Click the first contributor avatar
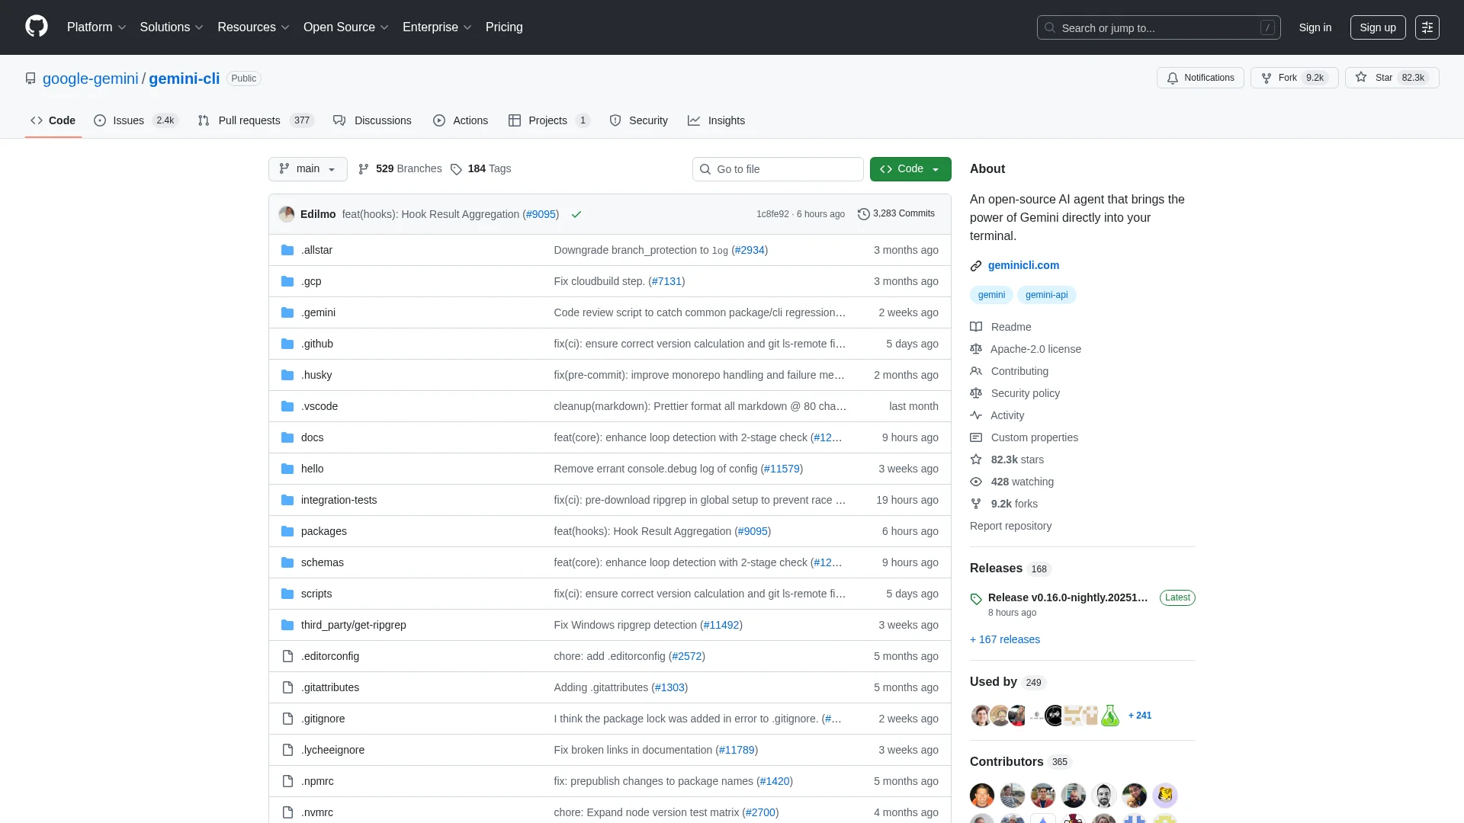This screenshot has height=823, width=1464. [982, 795]
